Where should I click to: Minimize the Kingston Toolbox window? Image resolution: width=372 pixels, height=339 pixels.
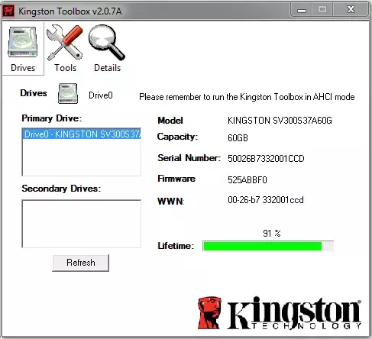coord(302,10)
